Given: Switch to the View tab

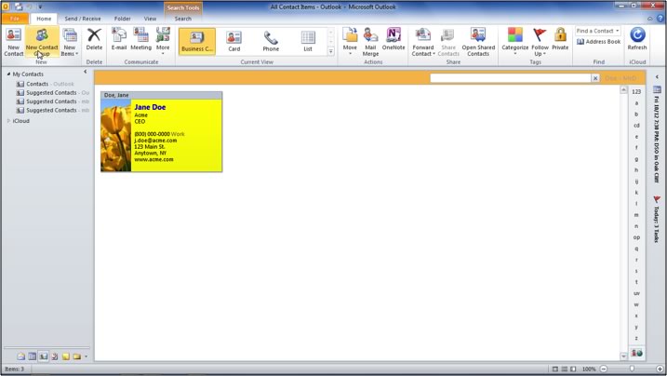Looking at the screenshot, I should click(x=150, y=19).
